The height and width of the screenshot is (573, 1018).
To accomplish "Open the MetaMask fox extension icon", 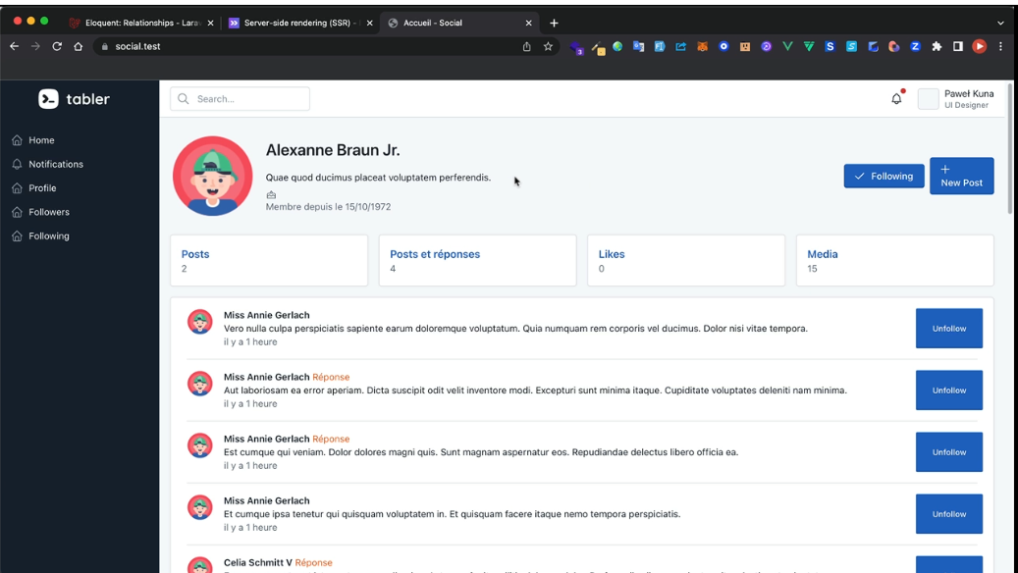I will 703,45.
